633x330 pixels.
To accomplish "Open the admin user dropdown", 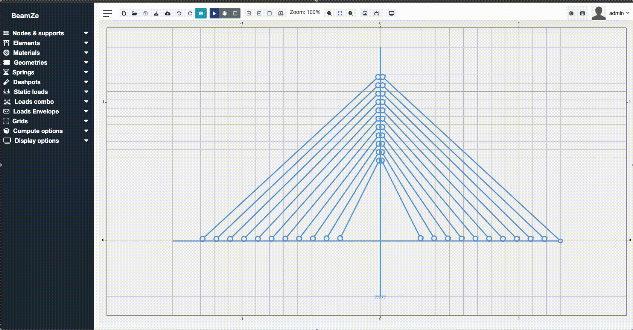I will [x=618, y=13].
